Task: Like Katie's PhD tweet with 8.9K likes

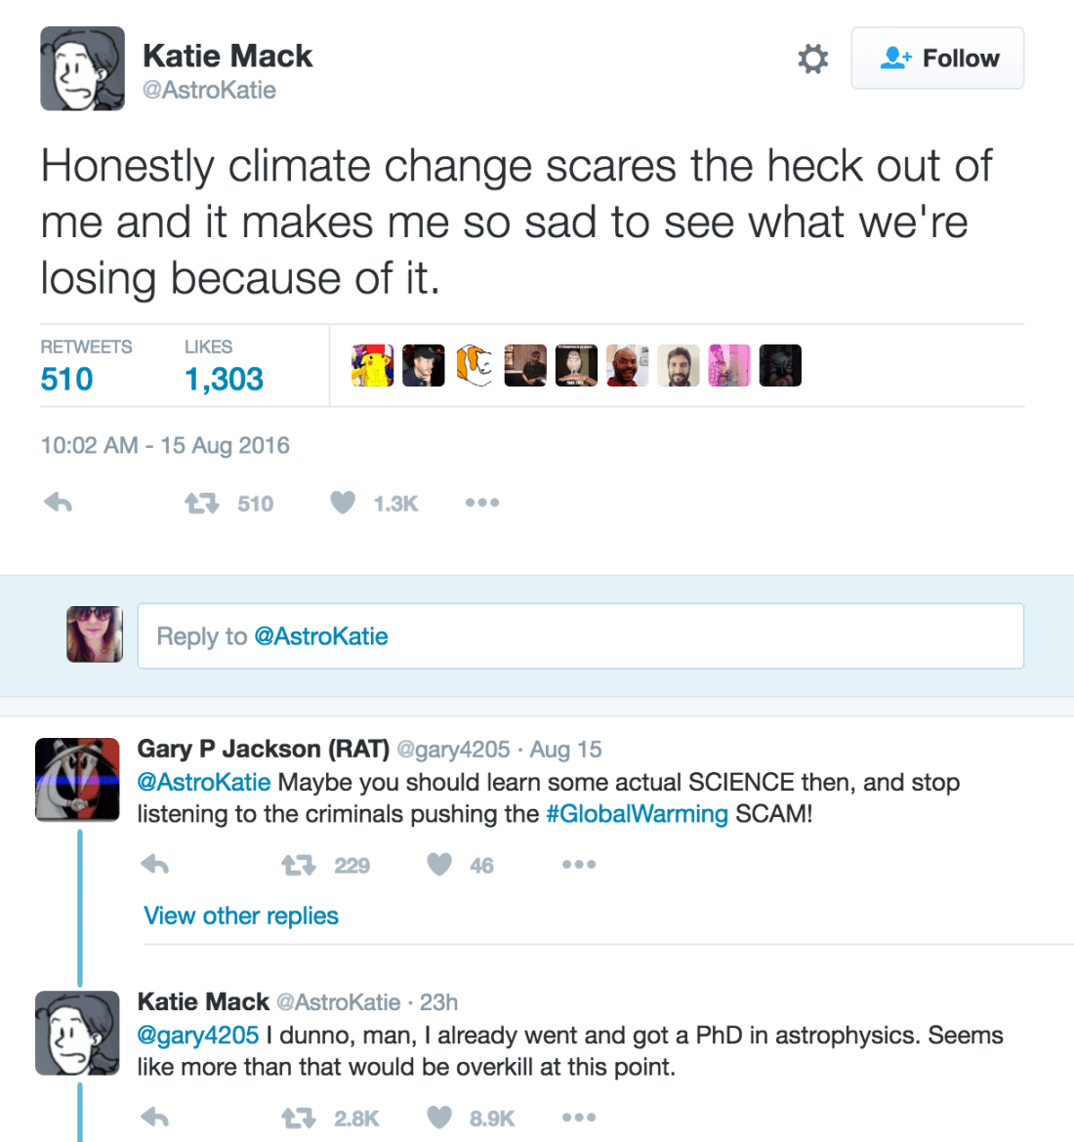Action: (439, 1118)
